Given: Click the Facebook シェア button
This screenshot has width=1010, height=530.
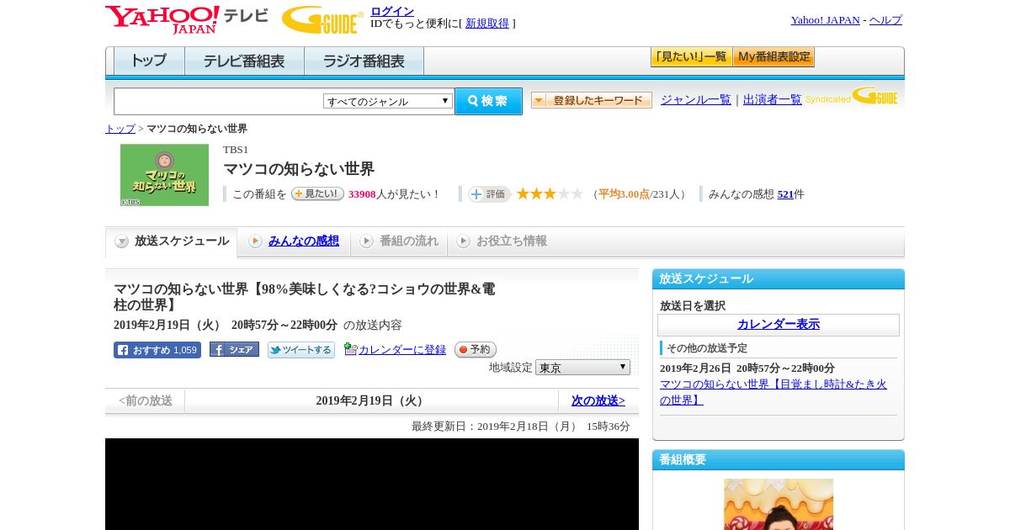Looking at the screenshot, I should pos(234,349).
